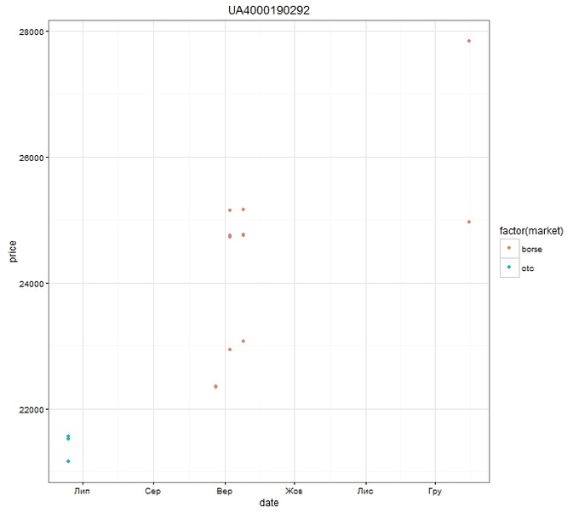Image resolution: width=579 pixels, height=513 pixels.
Task: Click the 24000 y-axis tick label
Action: [x=33, y=284]
